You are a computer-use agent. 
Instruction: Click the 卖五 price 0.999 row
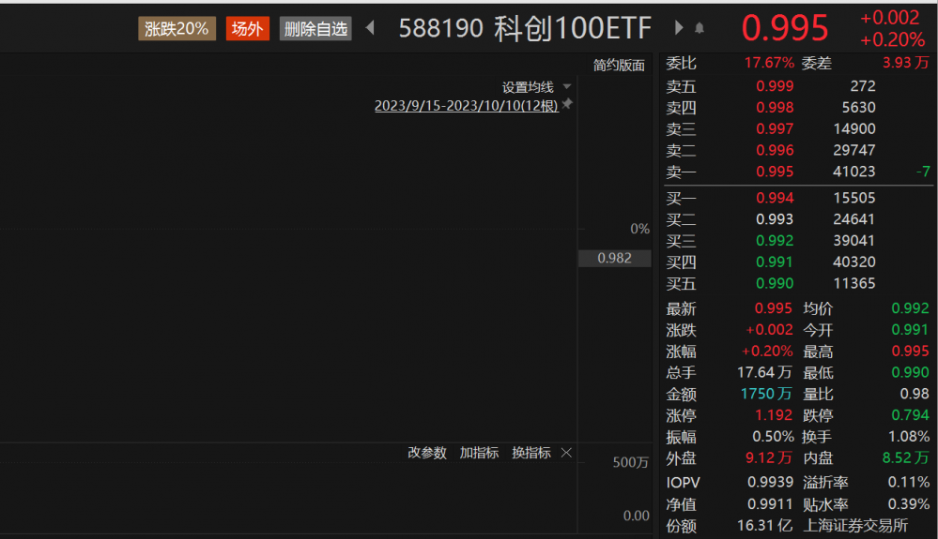click(775, 86)
